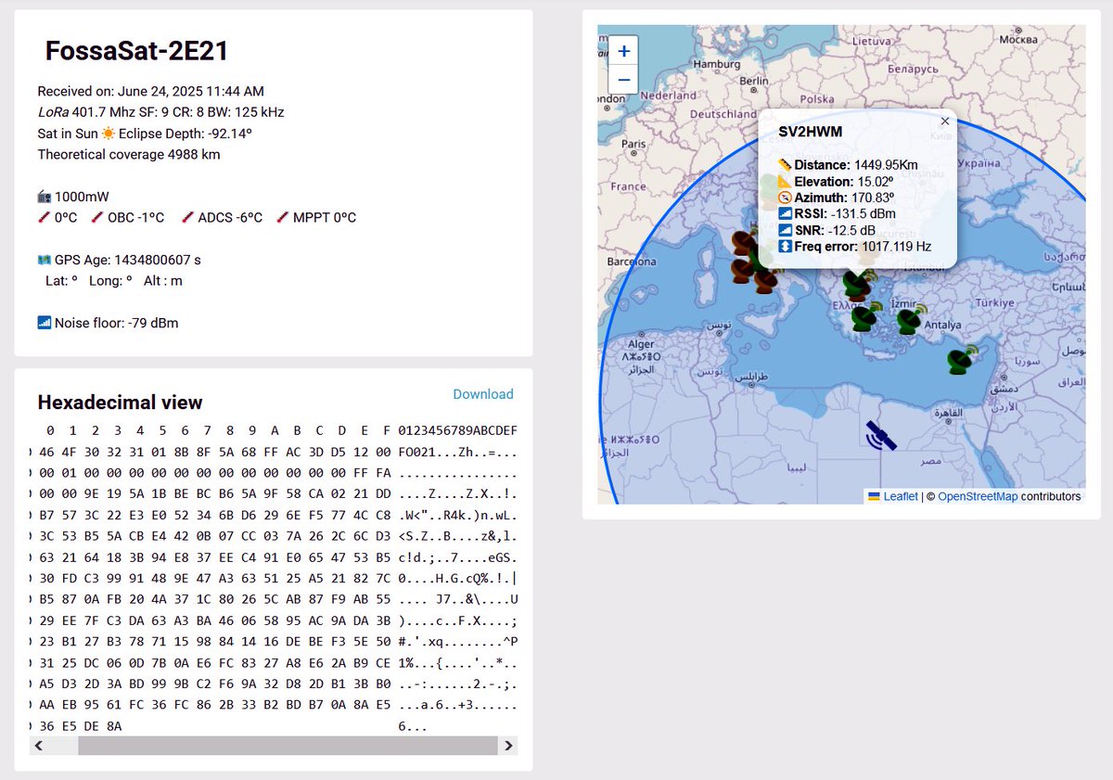Download the hexadecimal packet data
Image resolution: width=1113 pixels, height=780 pixels.
pyautogui.click(x=483, y=394)
